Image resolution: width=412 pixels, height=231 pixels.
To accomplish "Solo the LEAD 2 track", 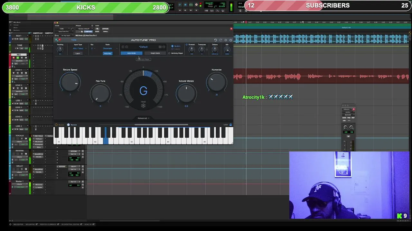I will coord(22,88).
